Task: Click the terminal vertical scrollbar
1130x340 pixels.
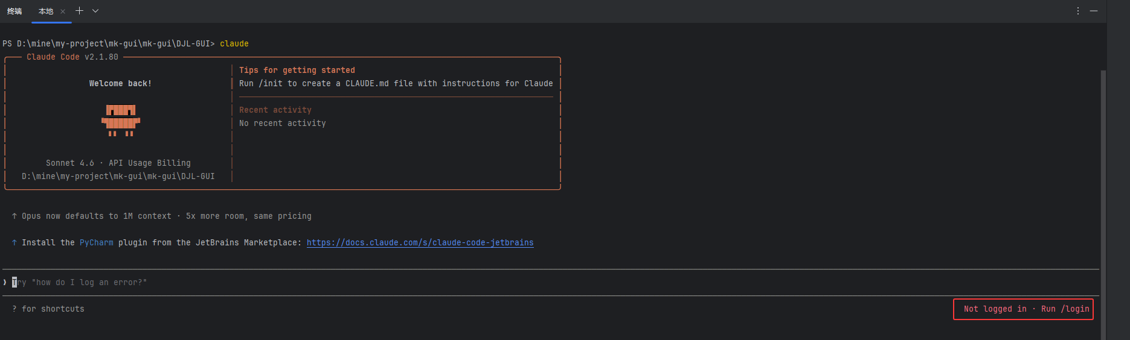Action: pyautogui.click(x=1103, y=205)
